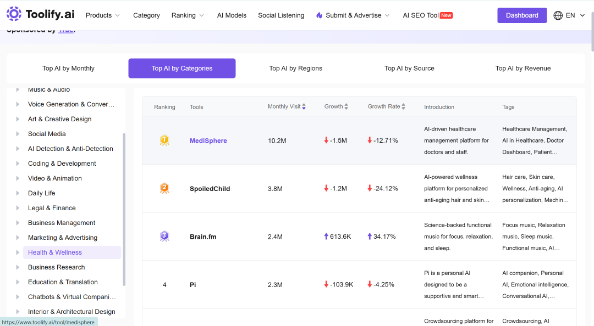Click the gold rank 1 medal badge
The width and height of the screenshot is (594, 326).
(x=164, y=140)
